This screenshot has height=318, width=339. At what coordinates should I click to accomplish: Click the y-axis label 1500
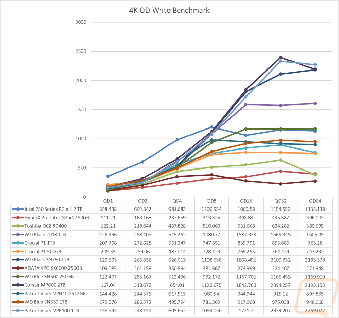click(81, 110)
